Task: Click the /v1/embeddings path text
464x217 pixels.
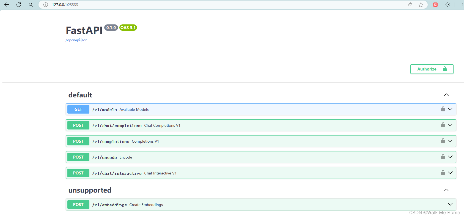Action: tap(109, 205)
